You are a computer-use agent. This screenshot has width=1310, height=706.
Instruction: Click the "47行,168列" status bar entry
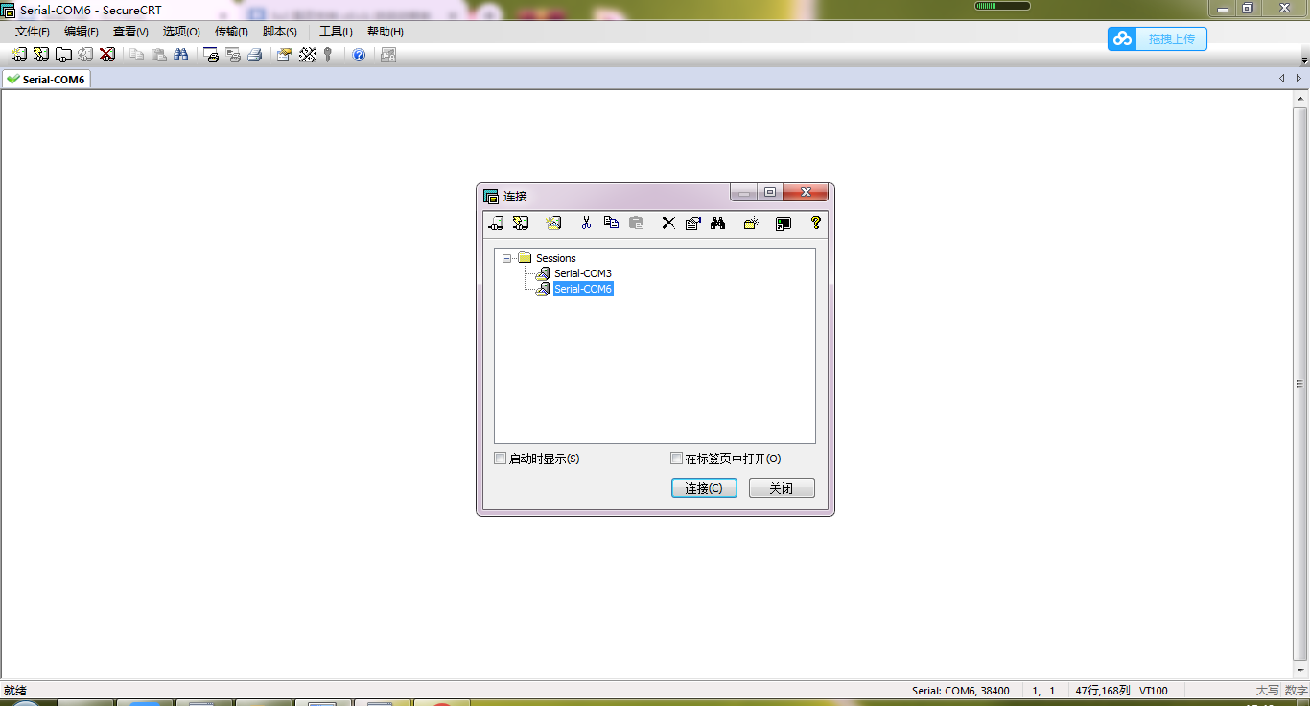point(1103,691)
